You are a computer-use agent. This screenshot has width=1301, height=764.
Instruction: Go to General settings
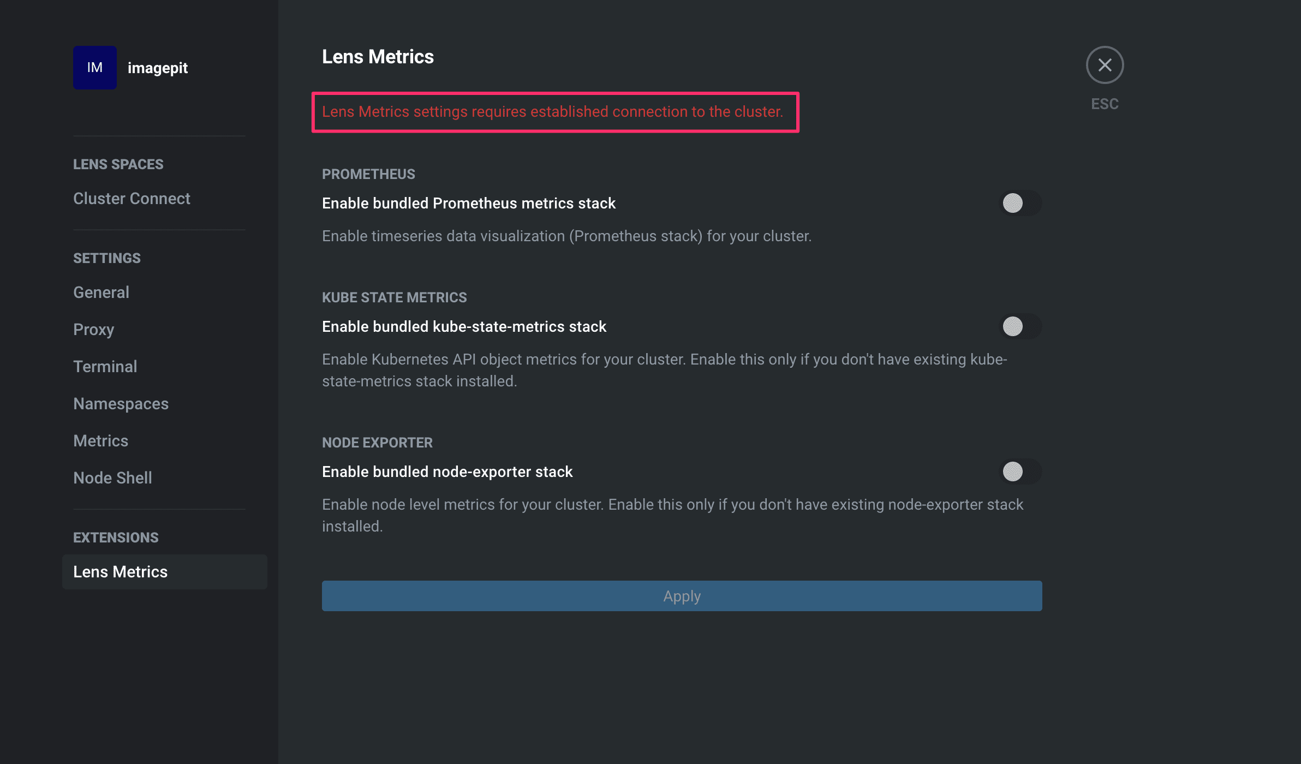coord(101,293)
